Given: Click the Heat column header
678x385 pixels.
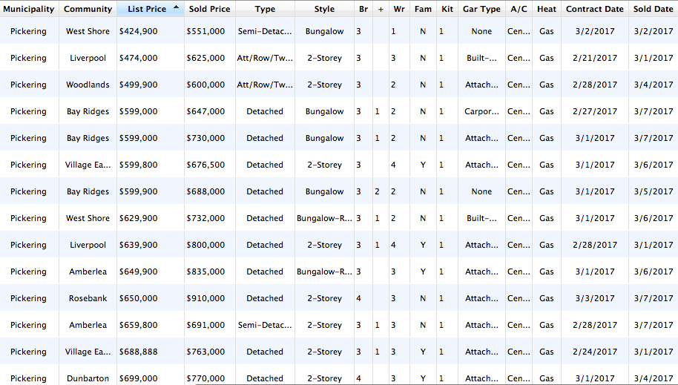Looking at the screenshot, I should pyautogui.click(x=546, y=10).
